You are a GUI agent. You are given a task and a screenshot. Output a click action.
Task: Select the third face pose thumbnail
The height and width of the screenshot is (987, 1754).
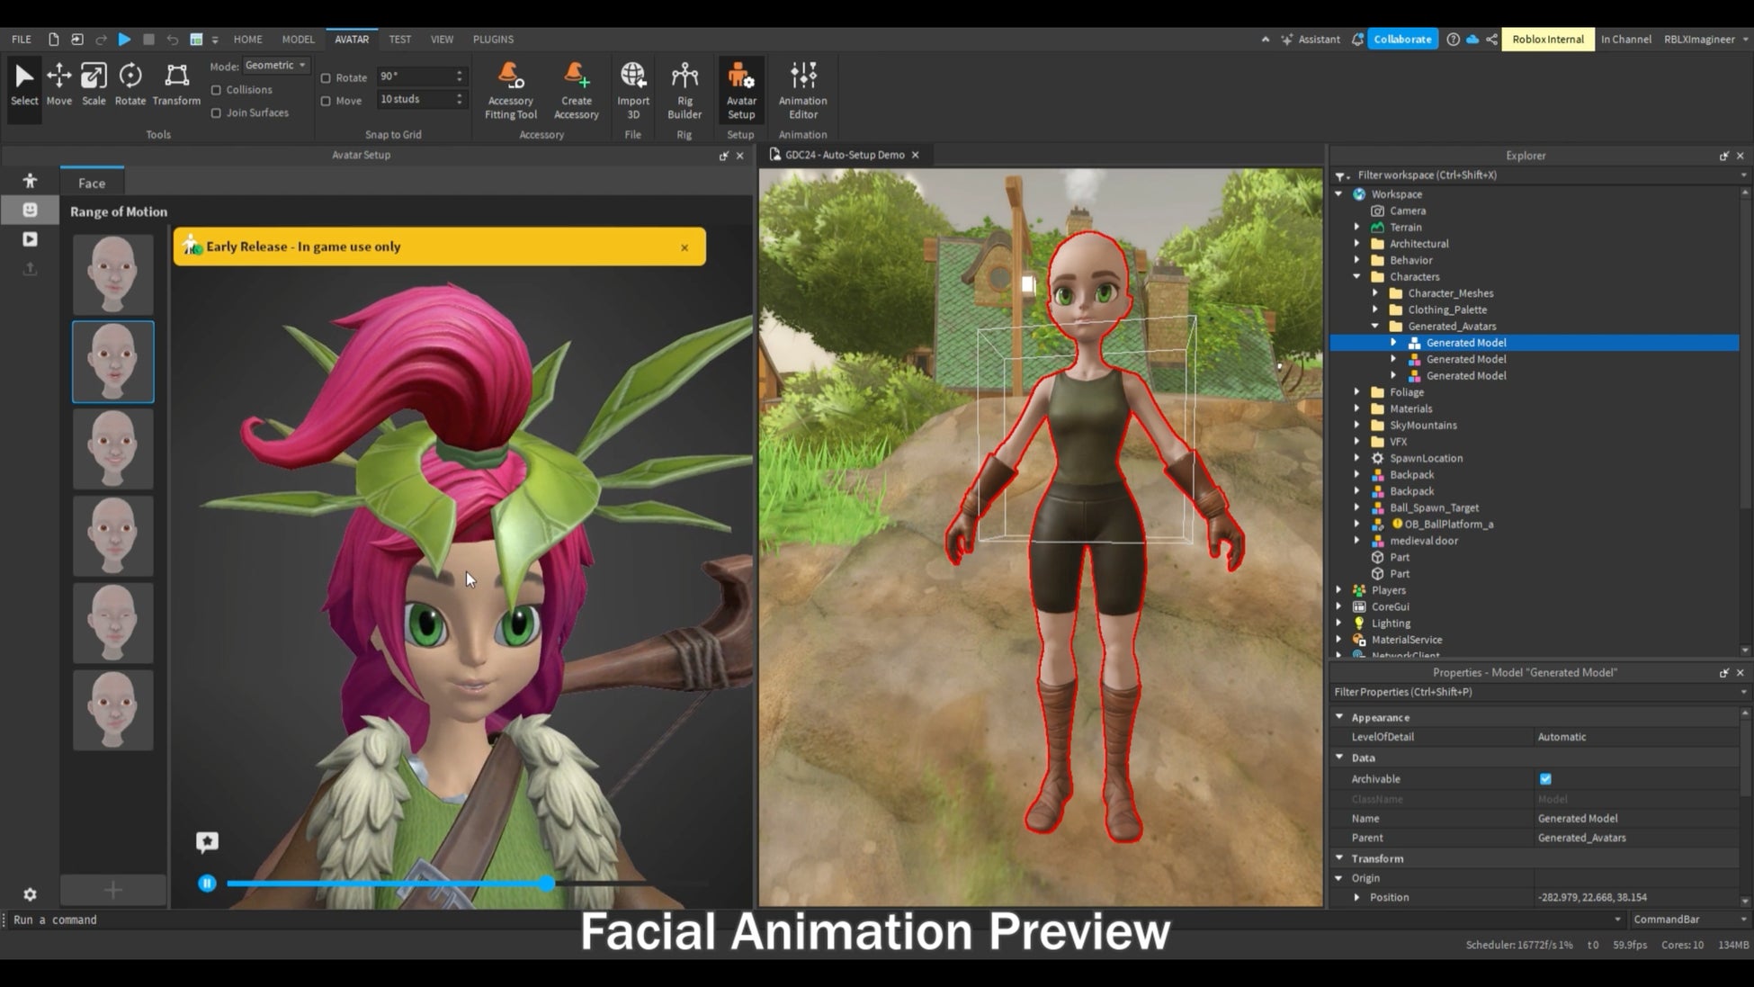coord(113,449)
